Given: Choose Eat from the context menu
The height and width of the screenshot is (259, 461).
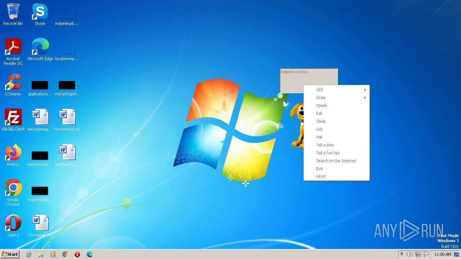Looking at the screenshot, I should tap(337, 113).
